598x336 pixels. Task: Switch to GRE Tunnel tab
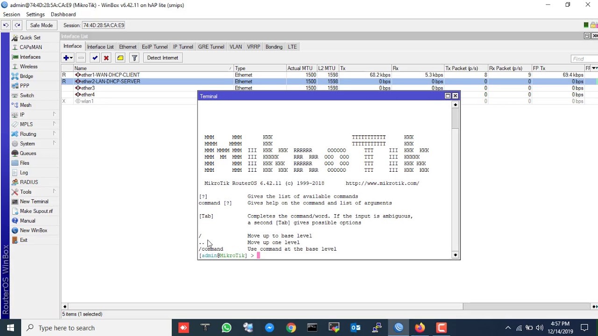pyautogui.click(x=211, y=47)
